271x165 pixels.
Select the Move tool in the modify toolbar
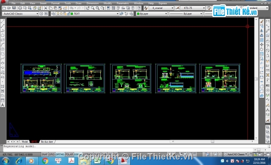(262, 45)
